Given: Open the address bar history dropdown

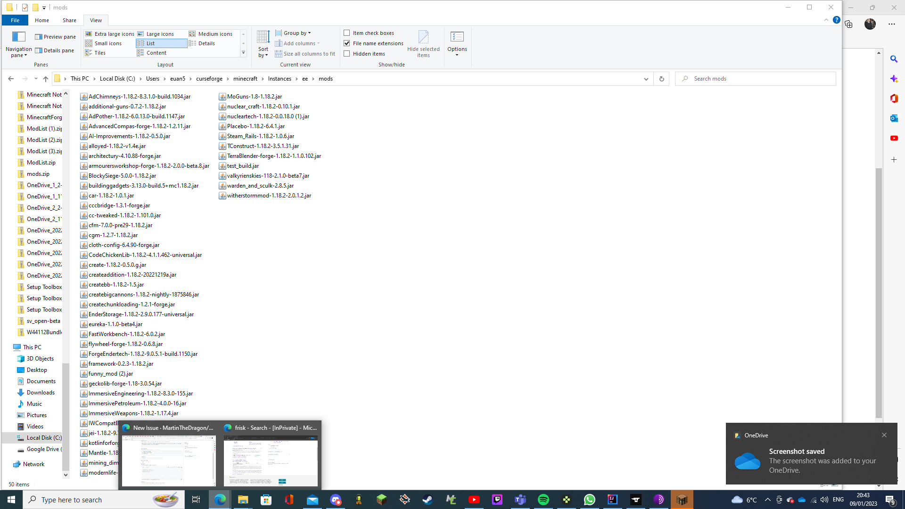Looking at the screenshot, I should 646,79.
